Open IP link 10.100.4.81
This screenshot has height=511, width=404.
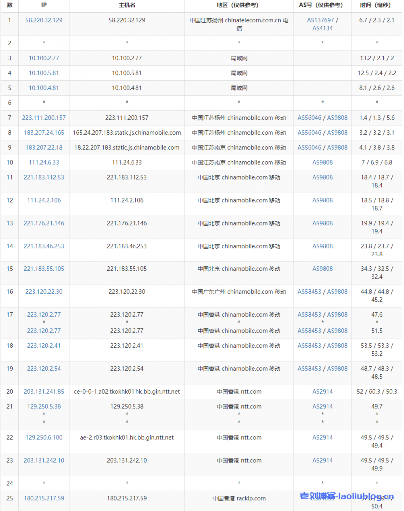(44, 88)
